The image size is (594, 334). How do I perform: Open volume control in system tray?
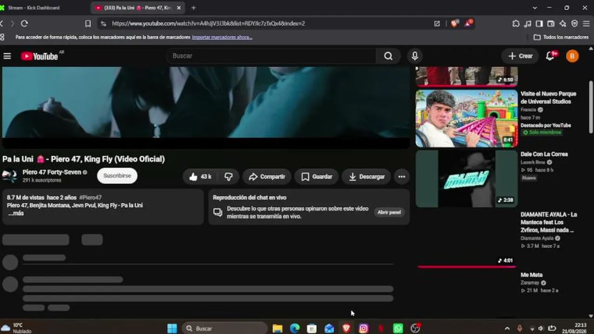click(541, 328)
